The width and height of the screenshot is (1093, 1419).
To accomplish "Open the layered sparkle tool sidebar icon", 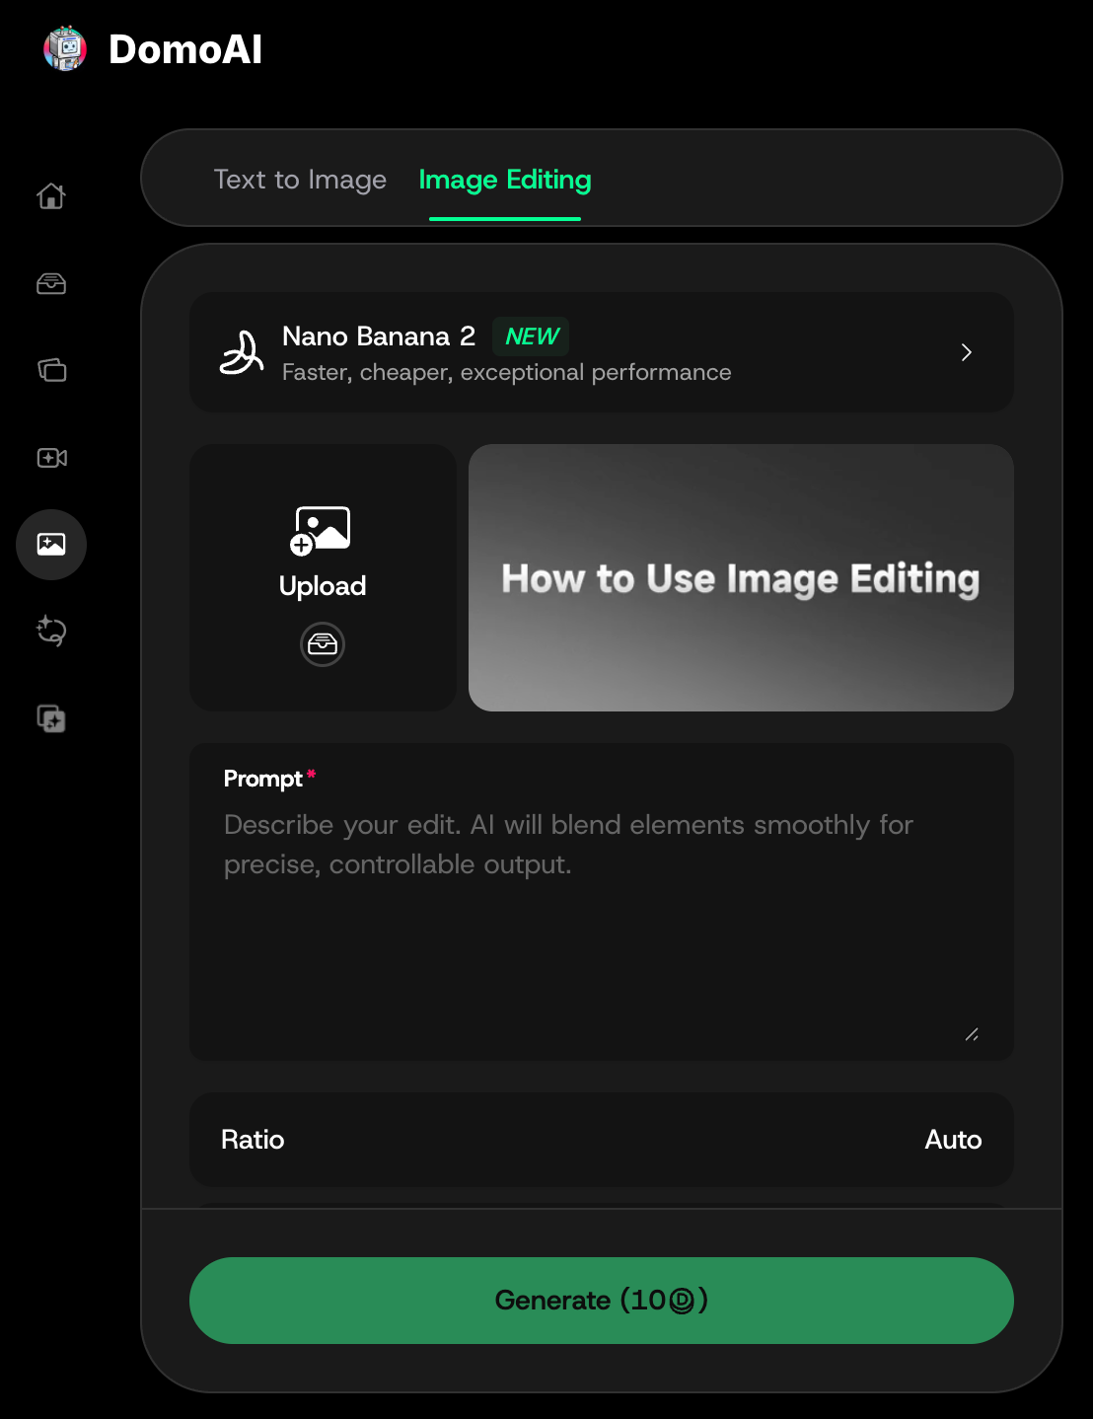I will pyautogui.click(x=51, y=718).
